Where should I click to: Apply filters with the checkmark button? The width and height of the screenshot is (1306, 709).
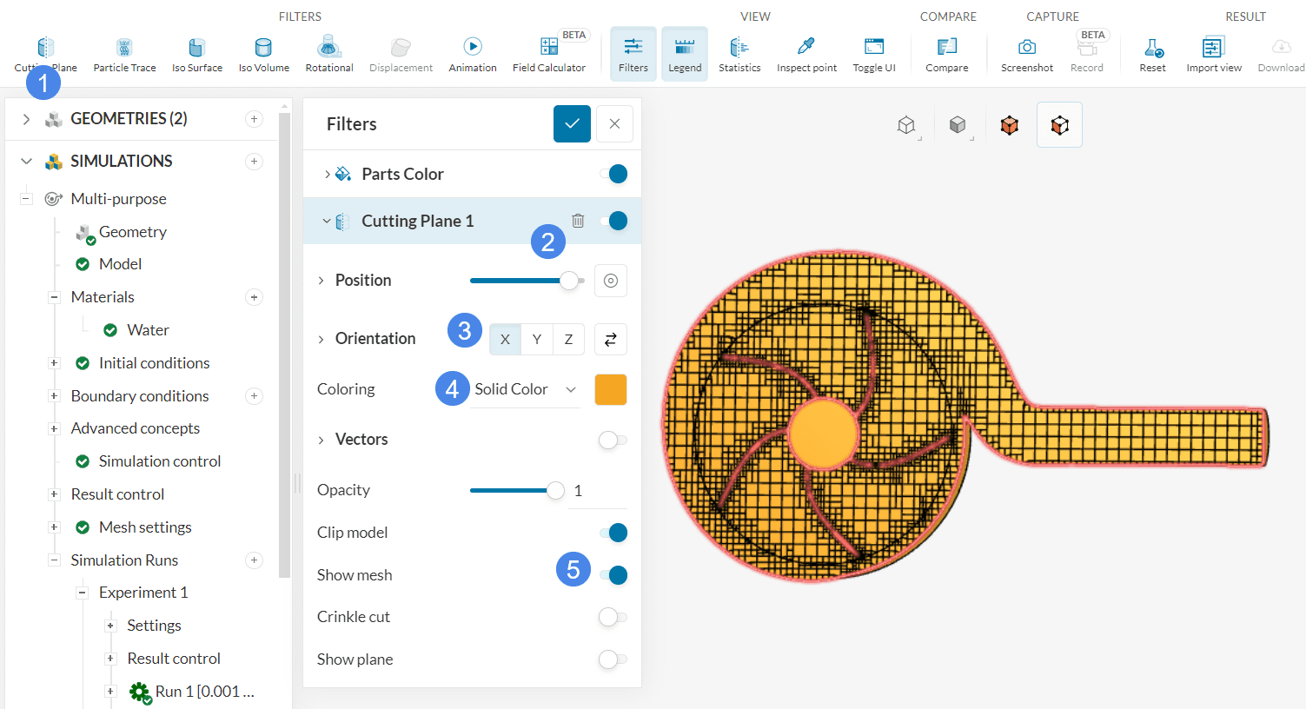[x=572, y=124]
